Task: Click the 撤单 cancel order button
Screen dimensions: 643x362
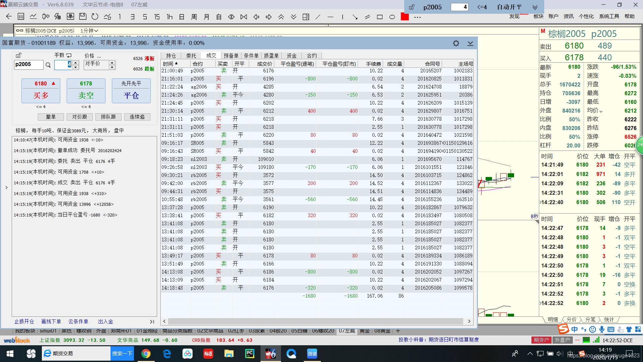Action: click(51, 117)
